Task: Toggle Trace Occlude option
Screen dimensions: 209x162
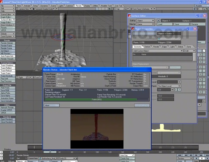Action: pyautogui.click(x=8, y=76)
